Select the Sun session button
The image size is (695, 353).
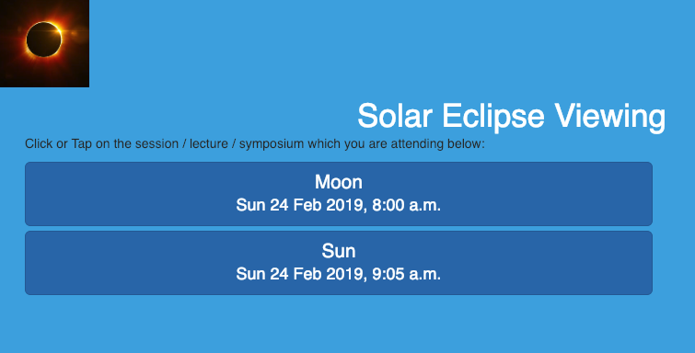339,263
